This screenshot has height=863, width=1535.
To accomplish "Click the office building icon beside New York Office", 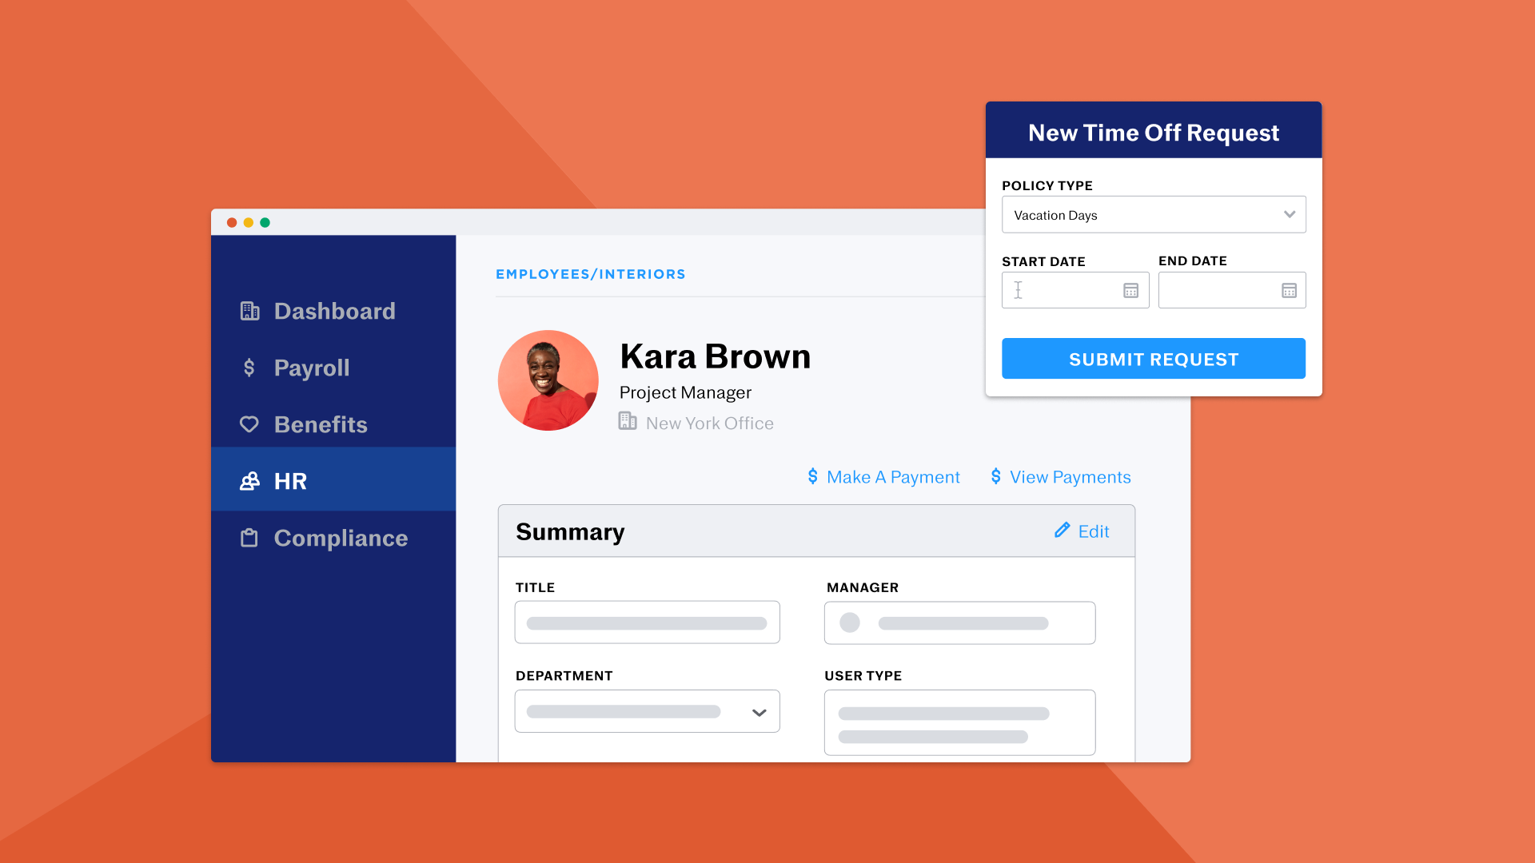I will click(x=627, y=420).
